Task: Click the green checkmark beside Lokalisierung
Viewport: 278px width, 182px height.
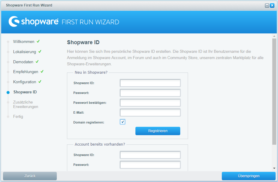Action: (x=40, y=52)
